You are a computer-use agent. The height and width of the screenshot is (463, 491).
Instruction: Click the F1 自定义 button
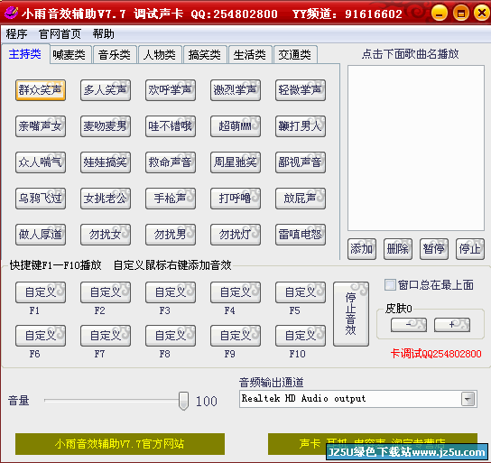[x=41, y=292]
